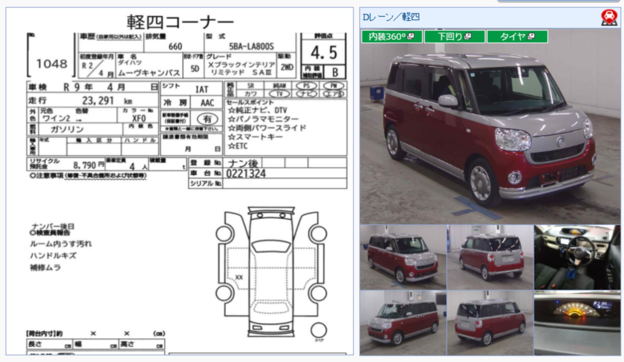Click the body type '5D'

pos(195,69)
